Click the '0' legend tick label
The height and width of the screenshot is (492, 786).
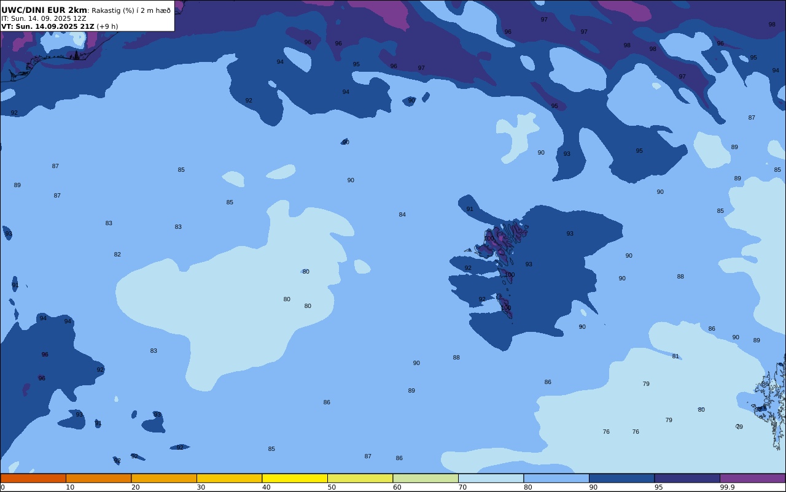coord(2,487)
